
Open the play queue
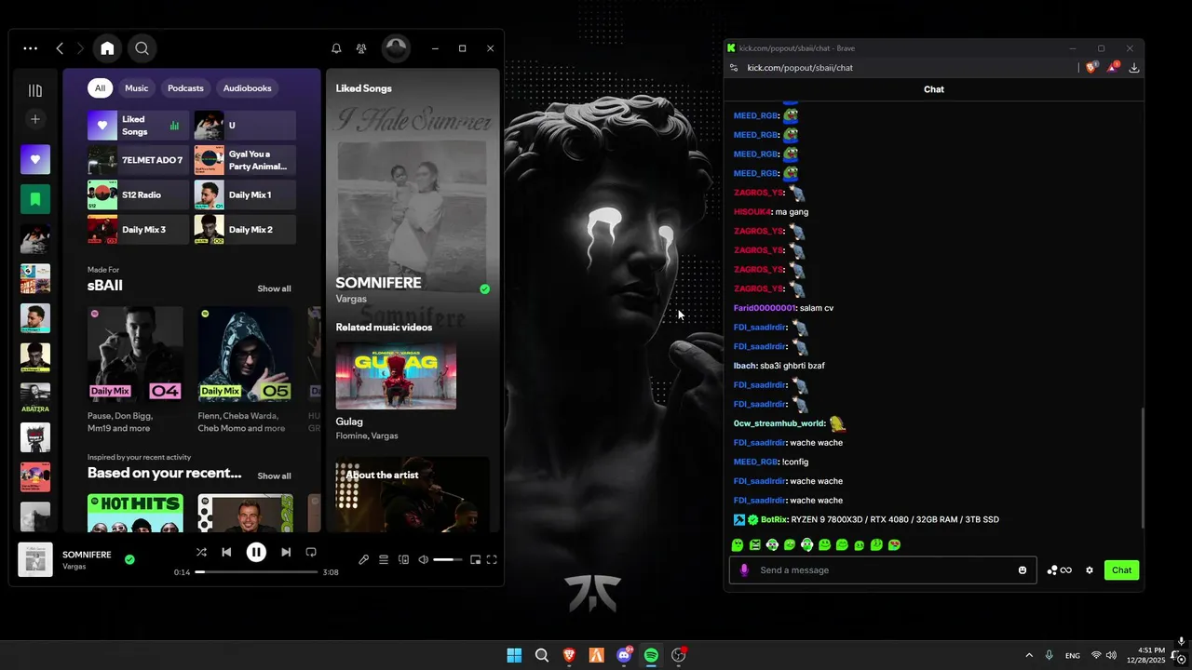pos(384,559)
